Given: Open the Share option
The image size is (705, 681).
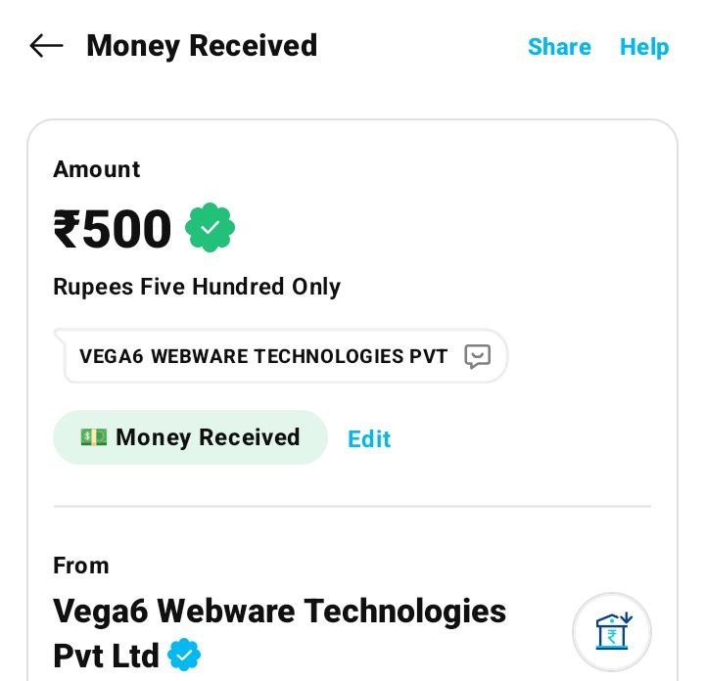Looking at the screenshot, I should click(x=559, y=47).
